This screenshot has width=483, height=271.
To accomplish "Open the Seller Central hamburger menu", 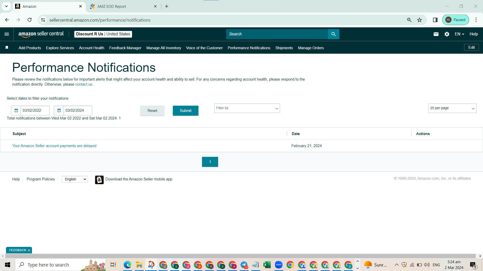I will [x=7, y=34].
